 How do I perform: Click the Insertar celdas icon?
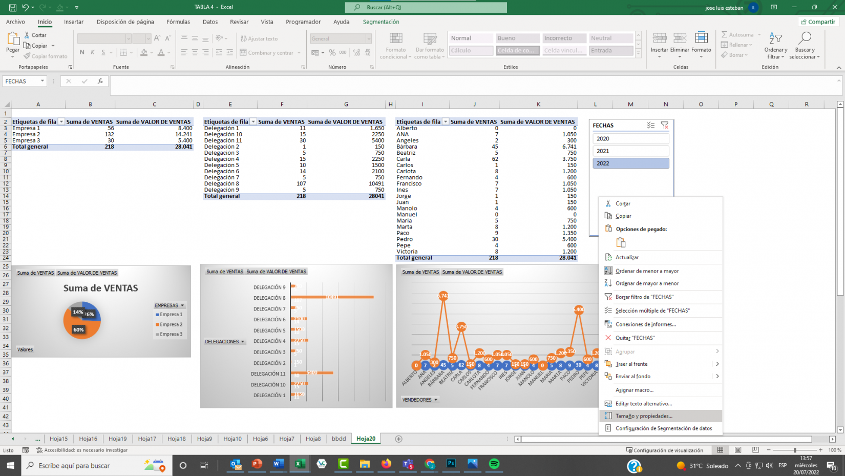[x=660, y=38]
